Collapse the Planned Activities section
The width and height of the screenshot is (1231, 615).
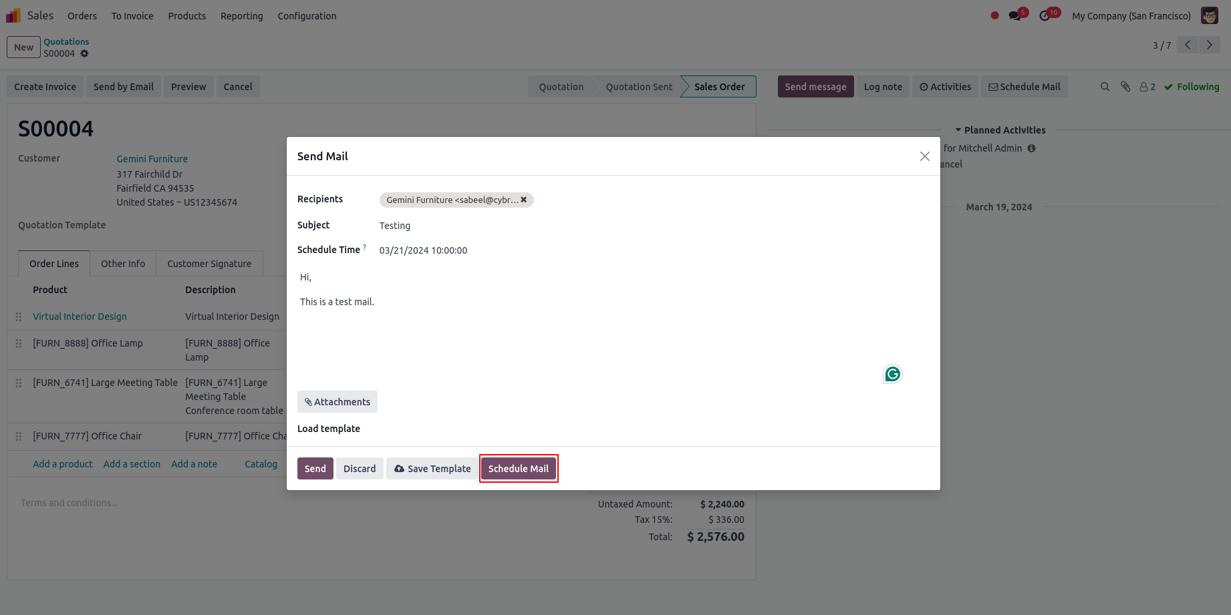pos(1000,130)
